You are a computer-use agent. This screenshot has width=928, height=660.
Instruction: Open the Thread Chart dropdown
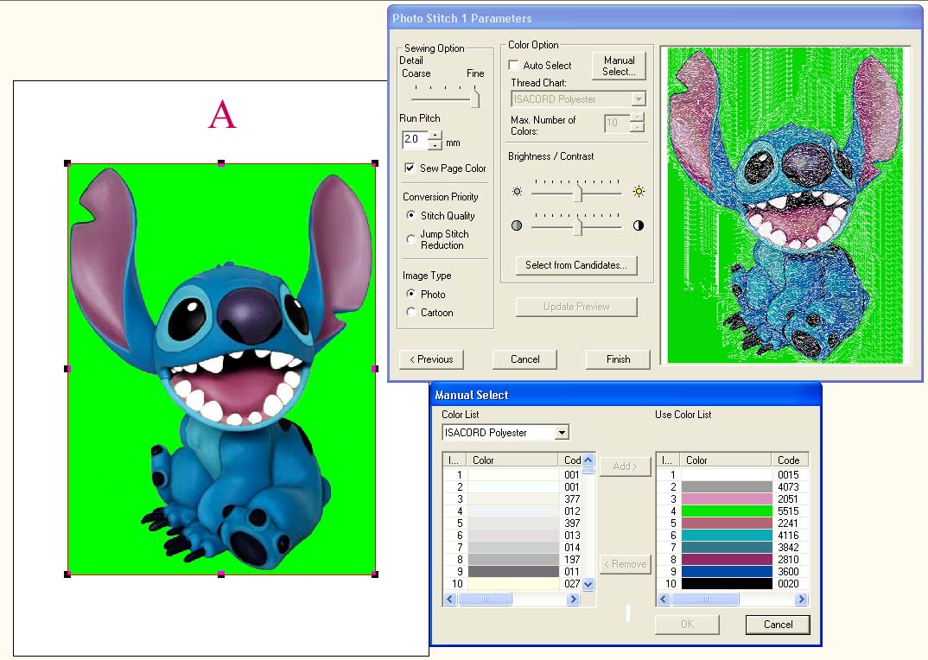point(639,99)
